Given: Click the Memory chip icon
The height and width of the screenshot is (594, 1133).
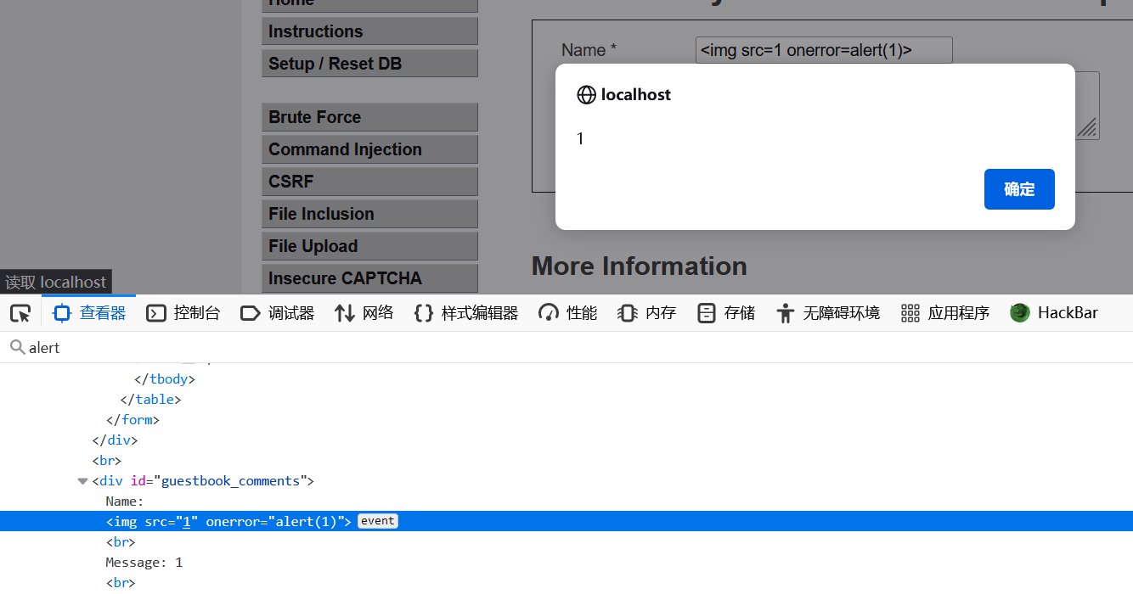Looking at the screenshot, I should point(628,313).
